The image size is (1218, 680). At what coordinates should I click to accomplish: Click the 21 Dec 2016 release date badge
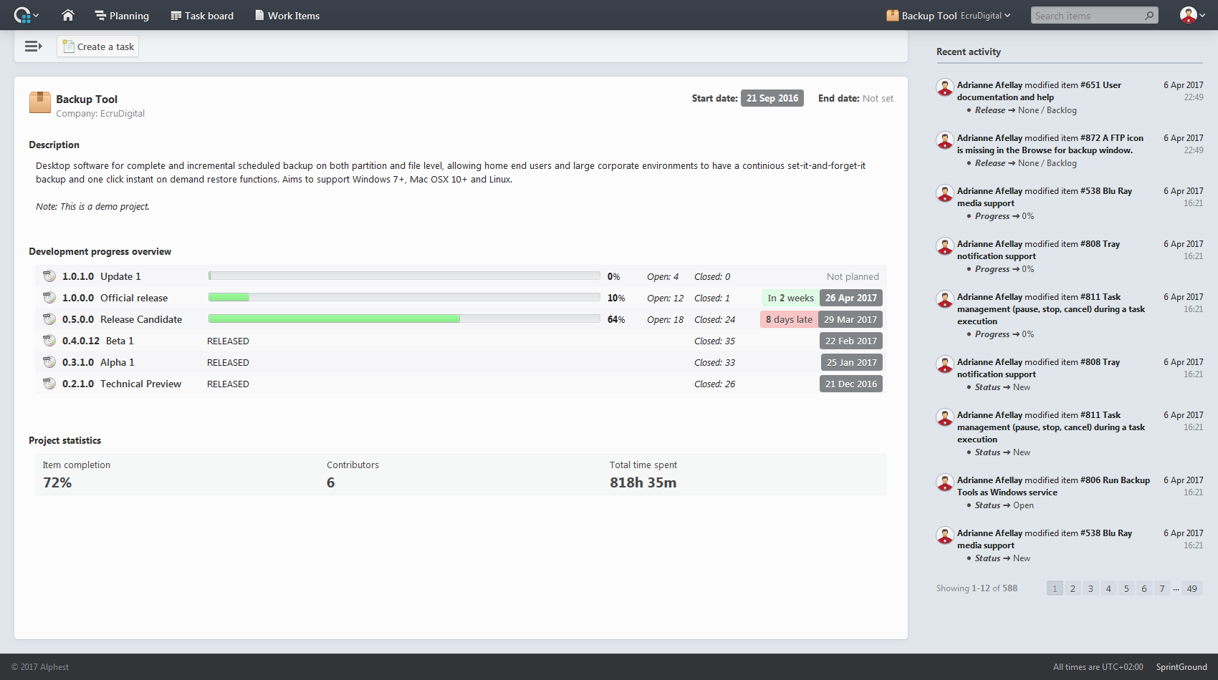pos(851,384)
